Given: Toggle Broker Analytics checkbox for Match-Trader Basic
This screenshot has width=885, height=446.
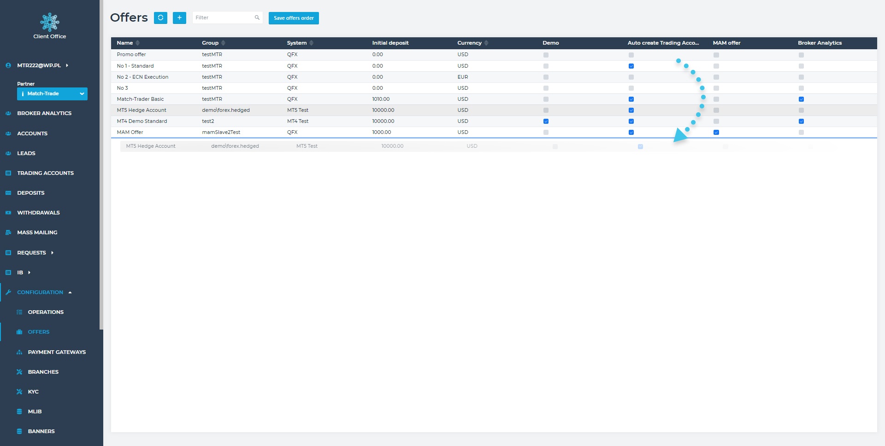Looking at the screenshot, I should point(801,99).
